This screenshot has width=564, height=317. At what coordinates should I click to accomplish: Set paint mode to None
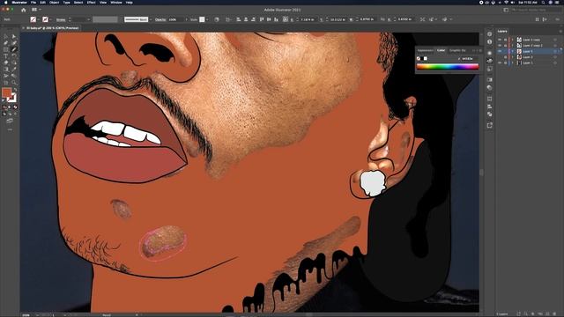click(15, 107)
